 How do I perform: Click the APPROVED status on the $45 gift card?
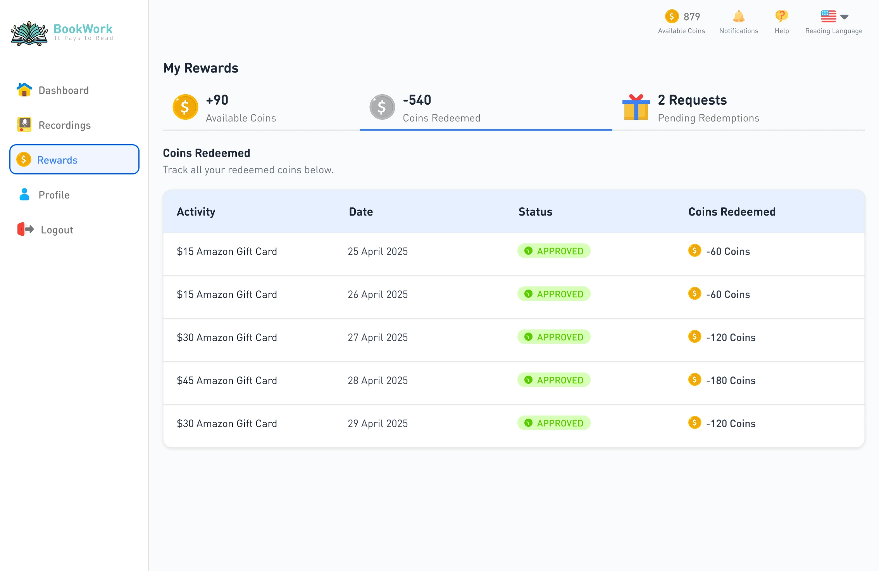pos(554,380)
